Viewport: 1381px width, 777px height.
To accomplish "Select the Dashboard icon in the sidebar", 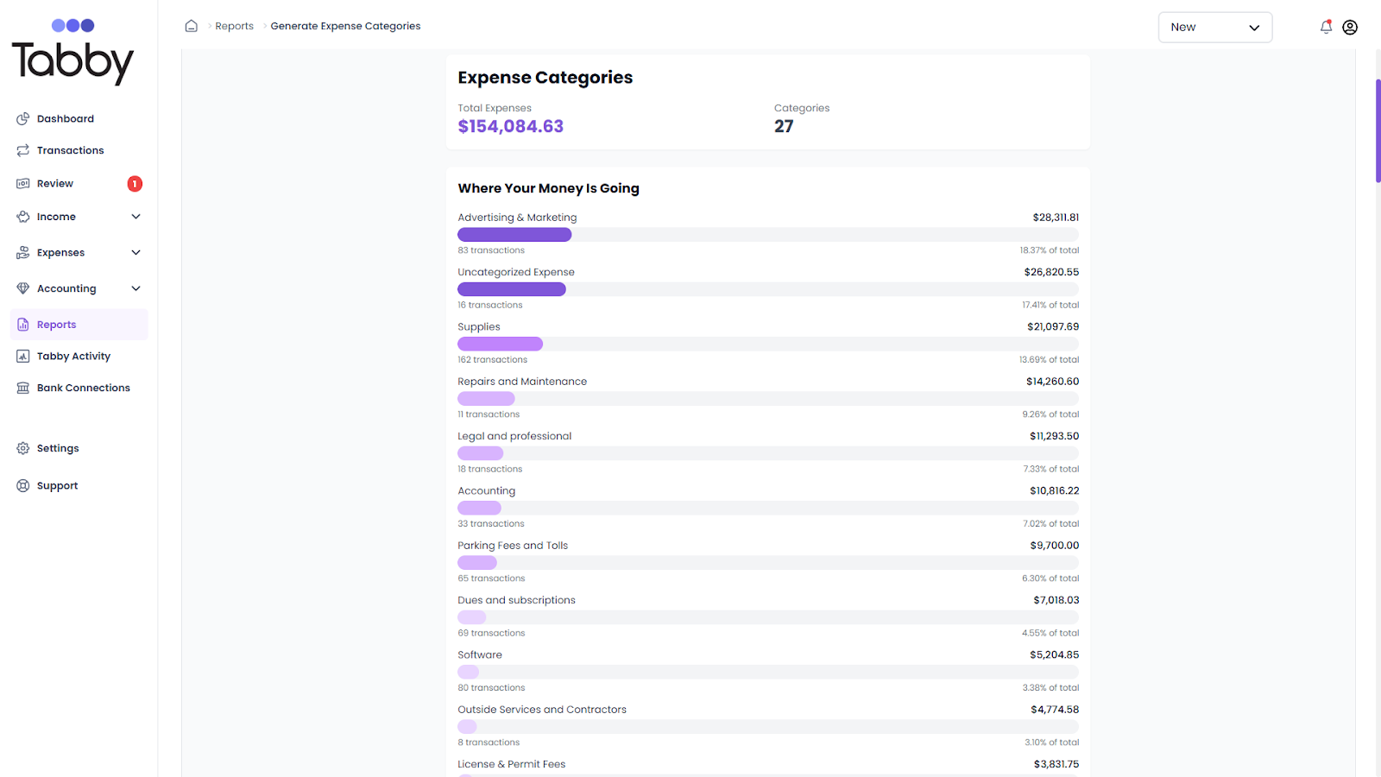I will click(22, 118).
